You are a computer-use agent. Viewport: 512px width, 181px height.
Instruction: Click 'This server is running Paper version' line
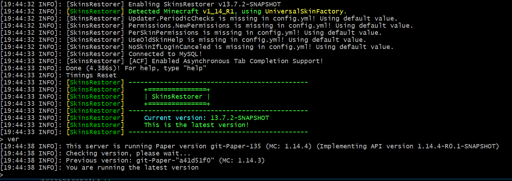(x=250, y=146)
